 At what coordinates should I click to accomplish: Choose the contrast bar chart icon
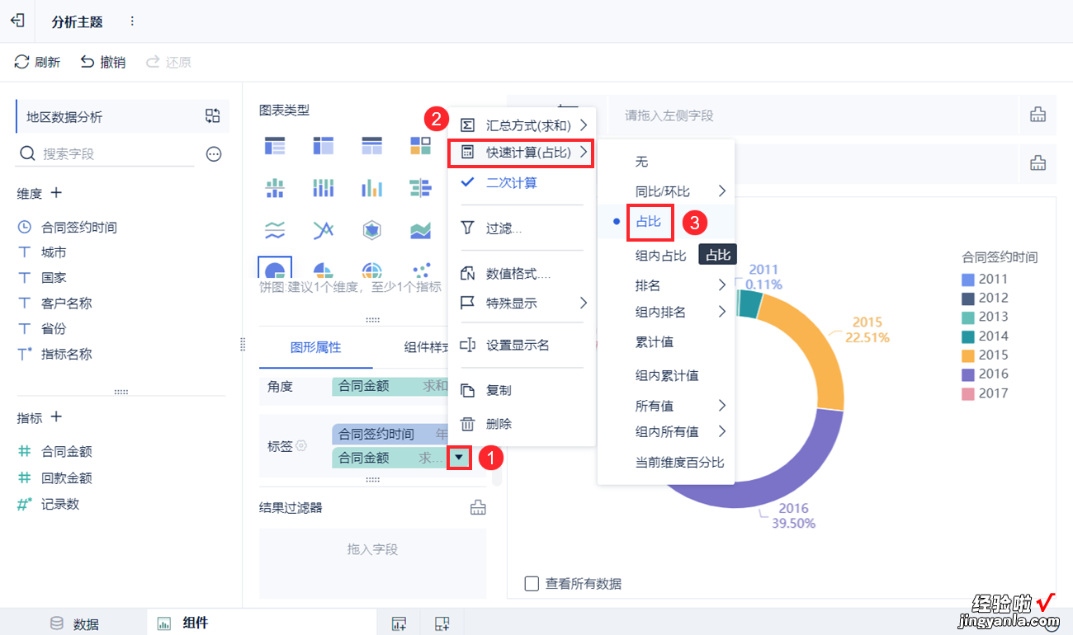point(421,188)
